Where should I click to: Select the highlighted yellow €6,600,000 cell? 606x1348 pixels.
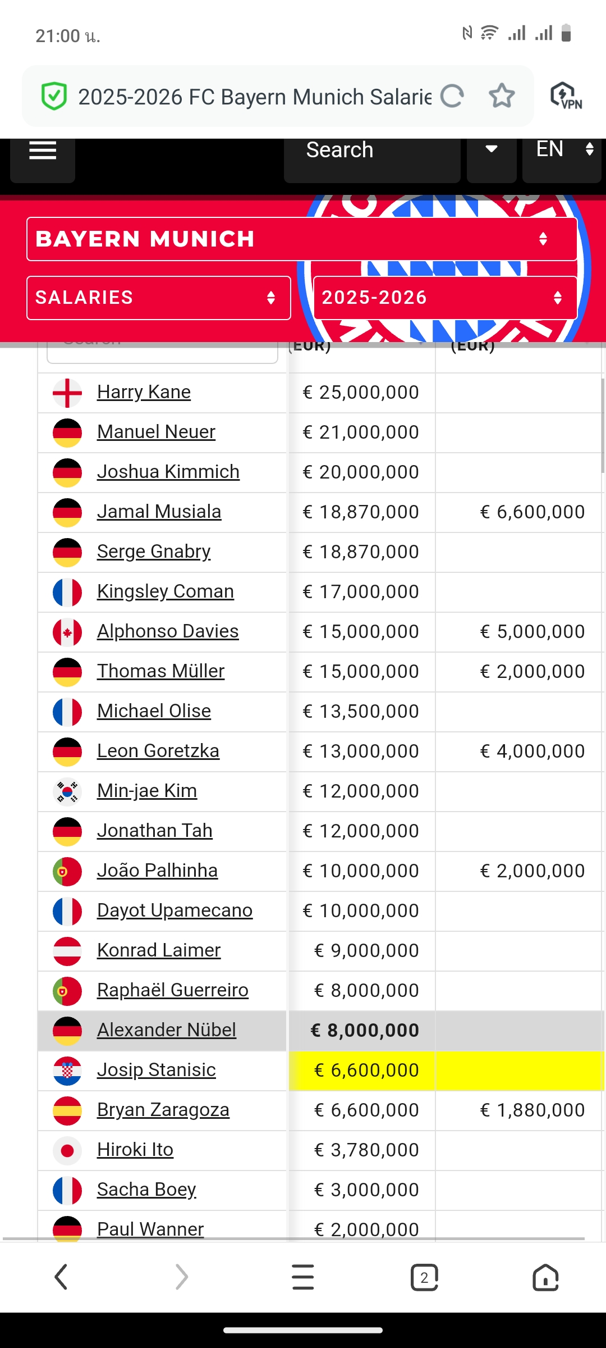click(x=362, y=1071)
